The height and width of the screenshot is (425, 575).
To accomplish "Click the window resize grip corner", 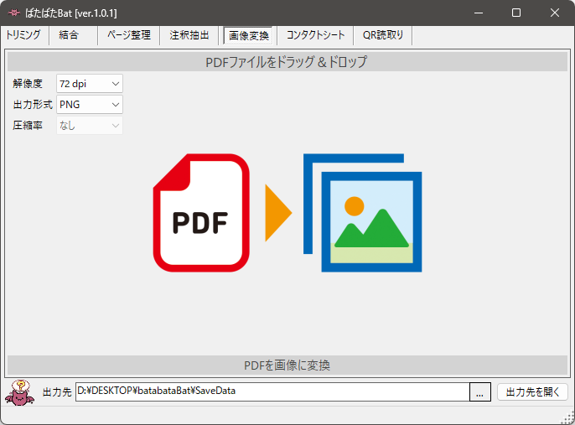I will 568,418.
